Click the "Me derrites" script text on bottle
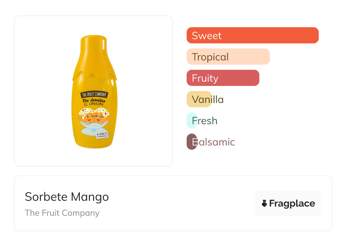The width and height of the screenshot is (346, 245). [94, 100]
